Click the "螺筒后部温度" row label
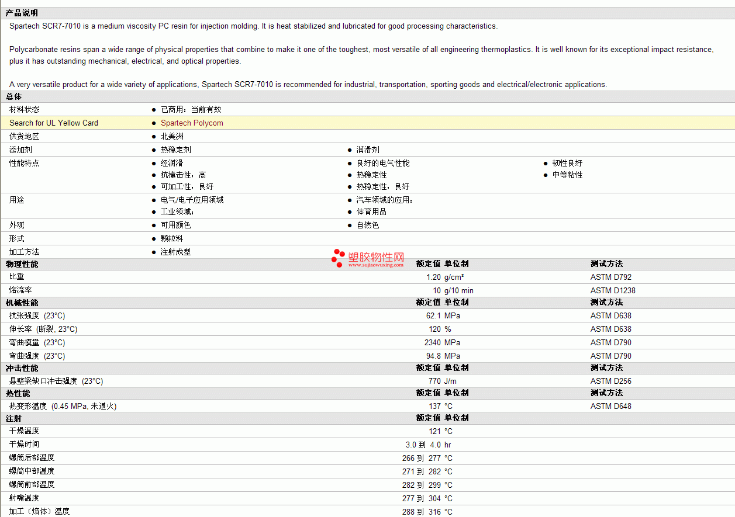The image size is (735, 517). [x=32, y=457]
